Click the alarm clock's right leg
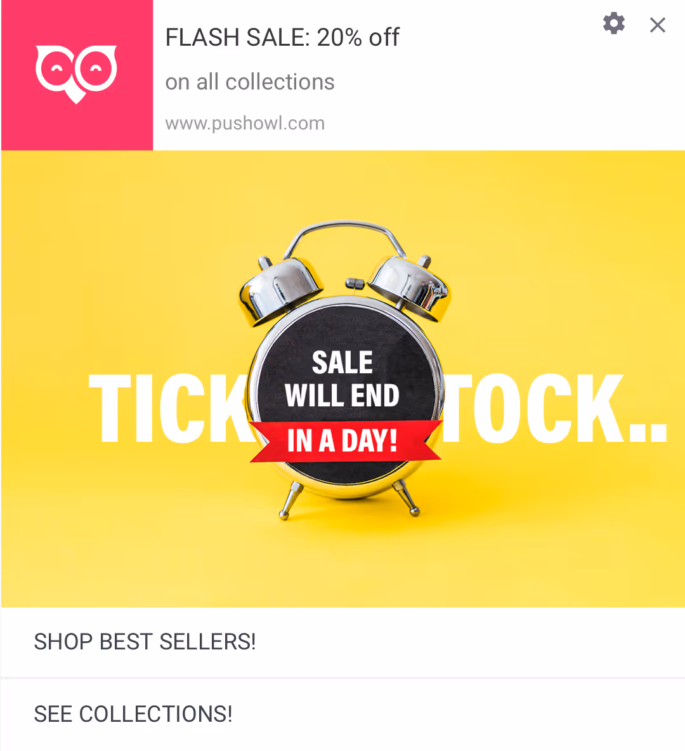Screen dimensions: 685x751 (x=406, y=498)
